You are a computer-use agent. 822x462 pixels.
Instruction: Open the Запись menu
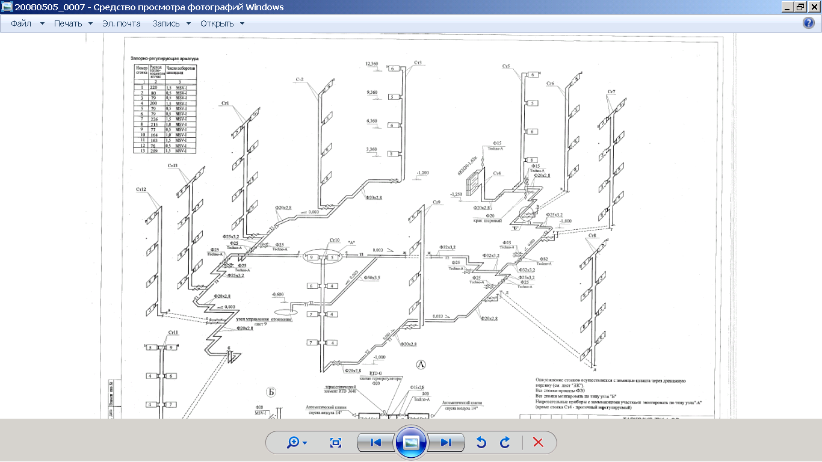(x=165, y=23)
